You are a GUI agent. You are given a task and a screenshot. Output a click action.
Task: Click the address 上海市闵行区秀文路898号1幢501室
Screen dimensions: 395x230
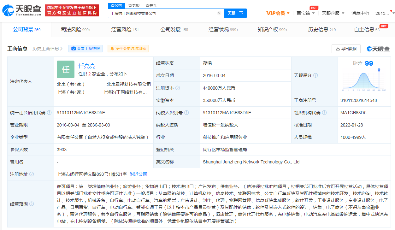92,174
